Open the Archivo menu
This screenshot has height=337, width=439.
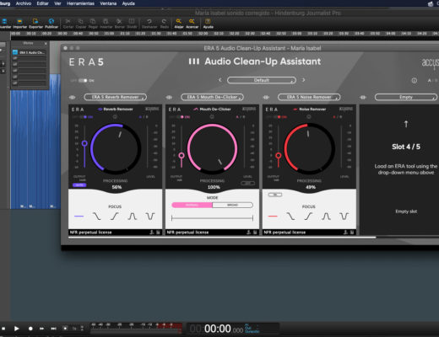pyautogui.click(x=24, y=3)
